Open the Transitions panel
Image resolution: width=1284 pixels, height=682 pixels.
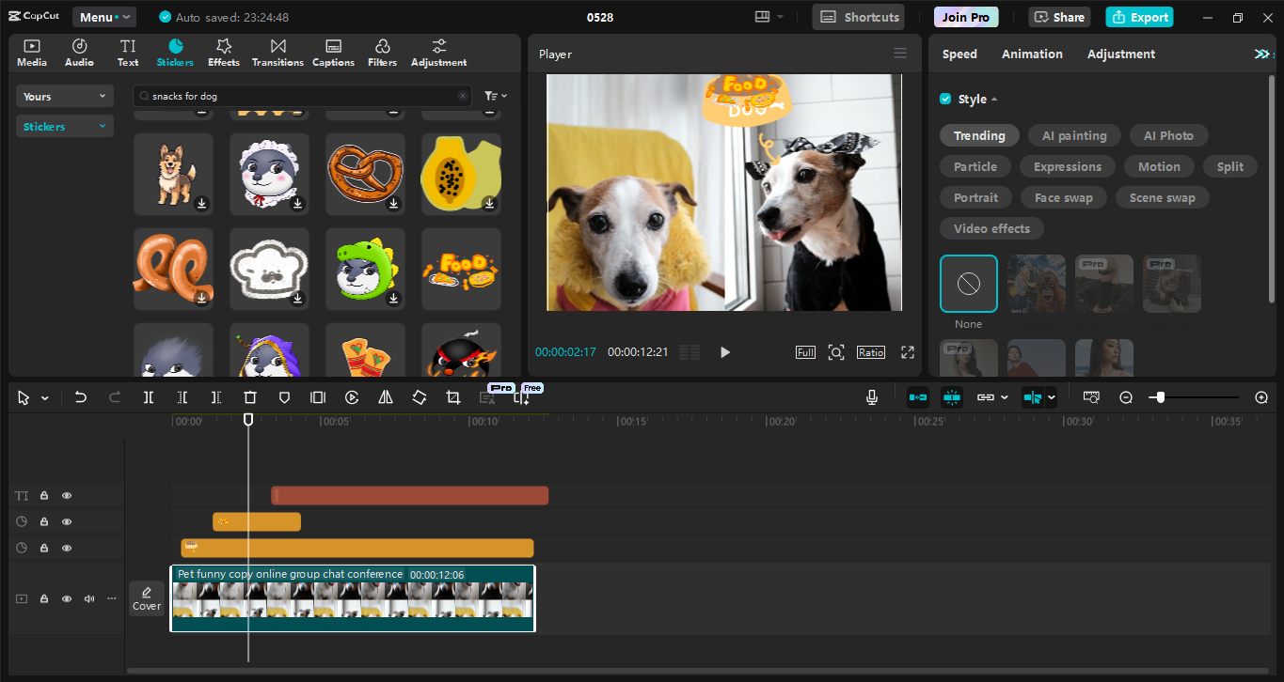pos(277,52)
